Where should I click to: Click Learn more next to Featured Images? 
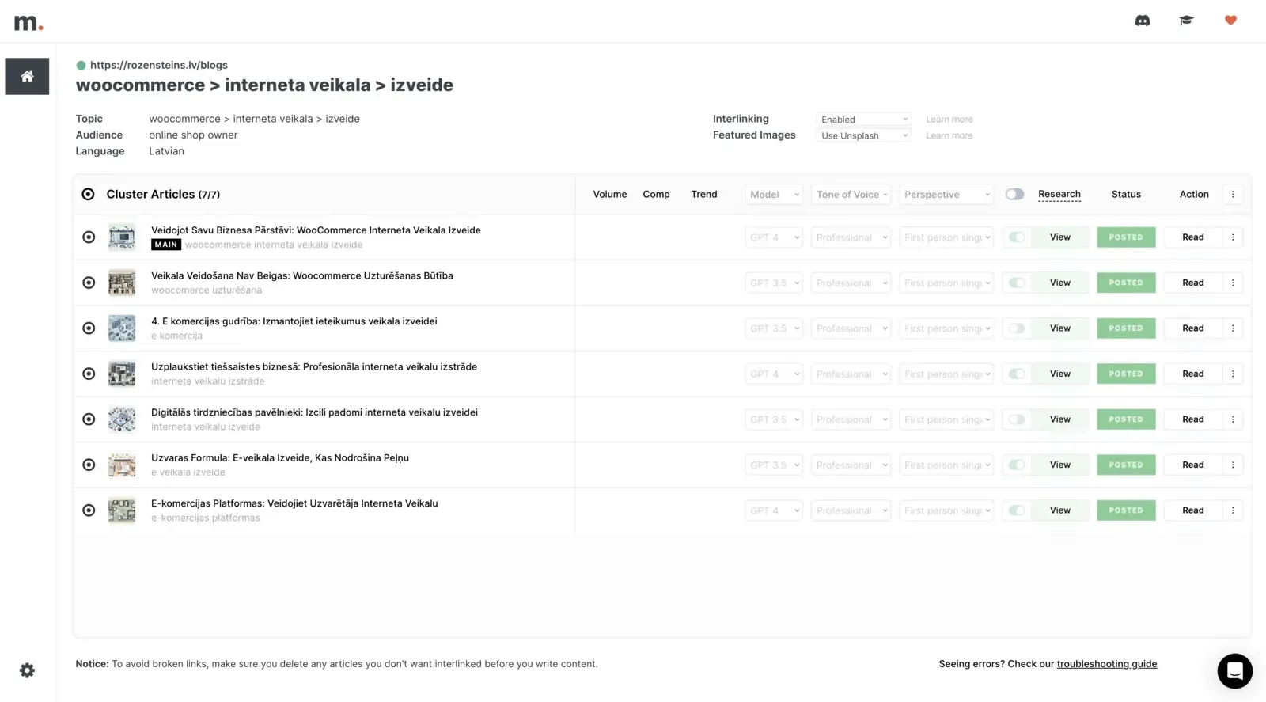(949, 135)
